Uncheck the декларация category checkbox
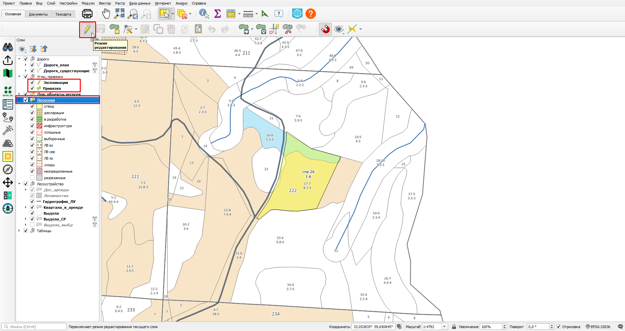This screenshot has width=625, height=331. click(32, 113)
